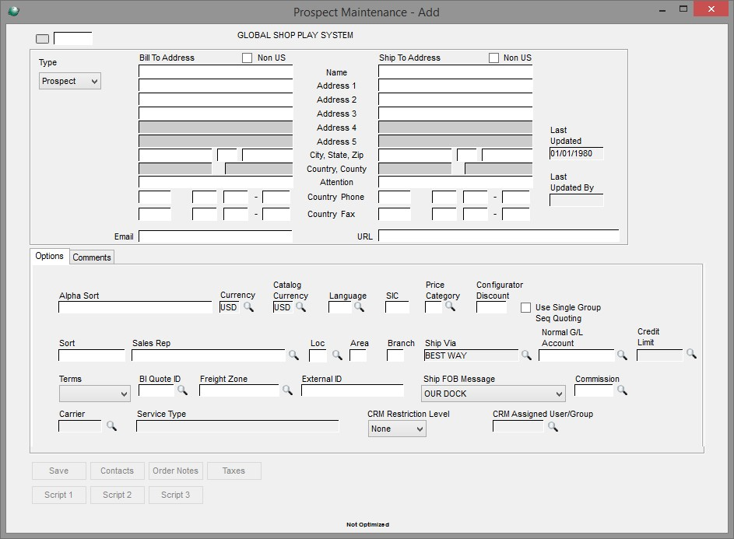Run Script 3
The width and height of the screenshot is (734, 539).
176,495
